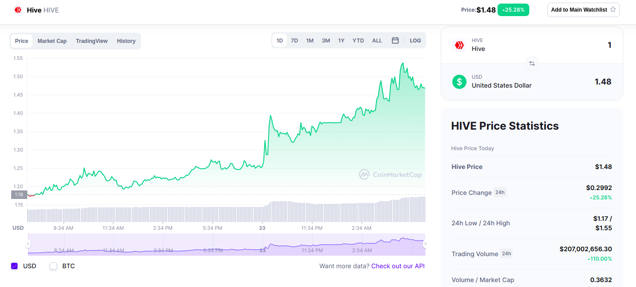Click the 'United States Dollar' currency name
This screenshot has height=287, width=636.
(502, 85)
